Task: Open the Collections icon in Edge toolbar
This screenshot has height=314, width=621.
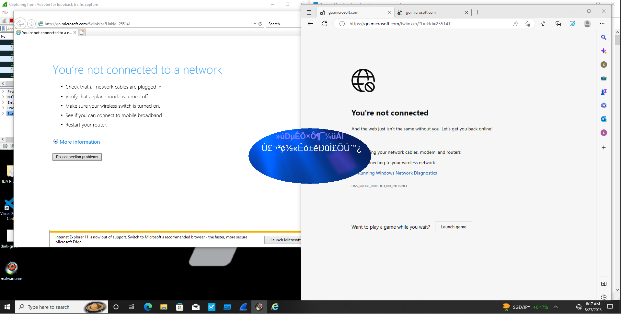Action: [558, 24]
